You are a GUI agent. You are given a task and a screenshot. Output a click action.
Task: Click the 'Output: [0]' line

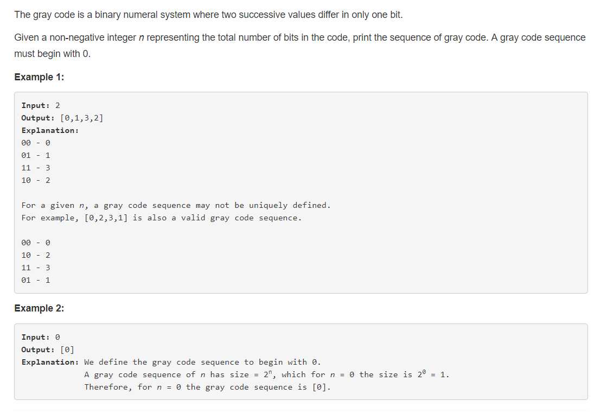[48, 350]
